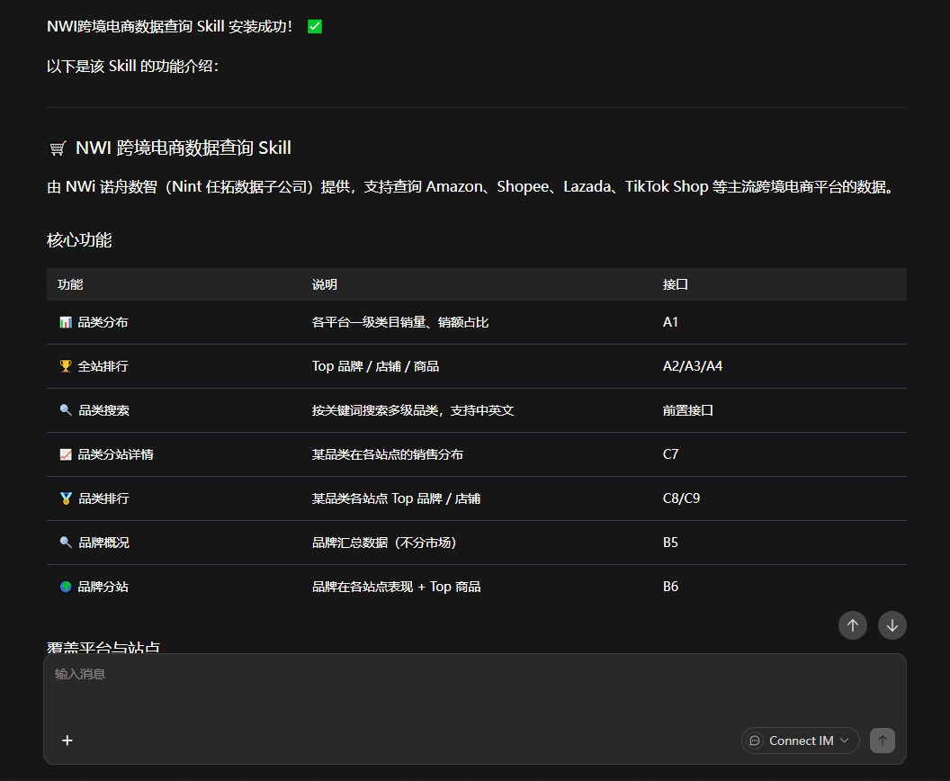Click the B6 interface cell
The image size is (950, 781).
click(670, 587)
